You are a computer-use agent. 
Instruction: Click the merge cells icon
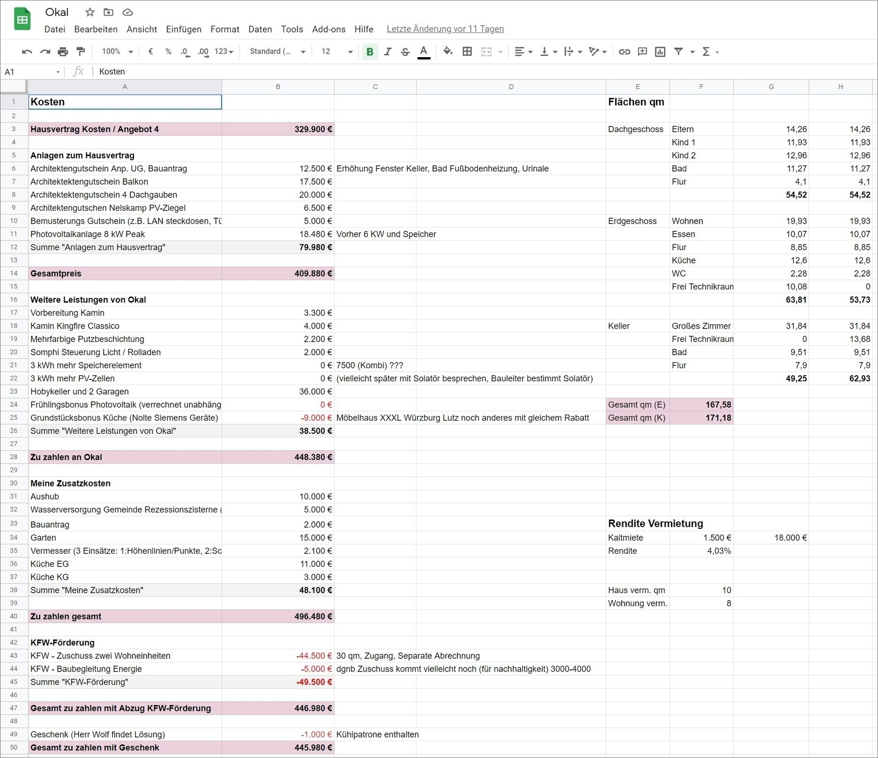click(486, 52)
